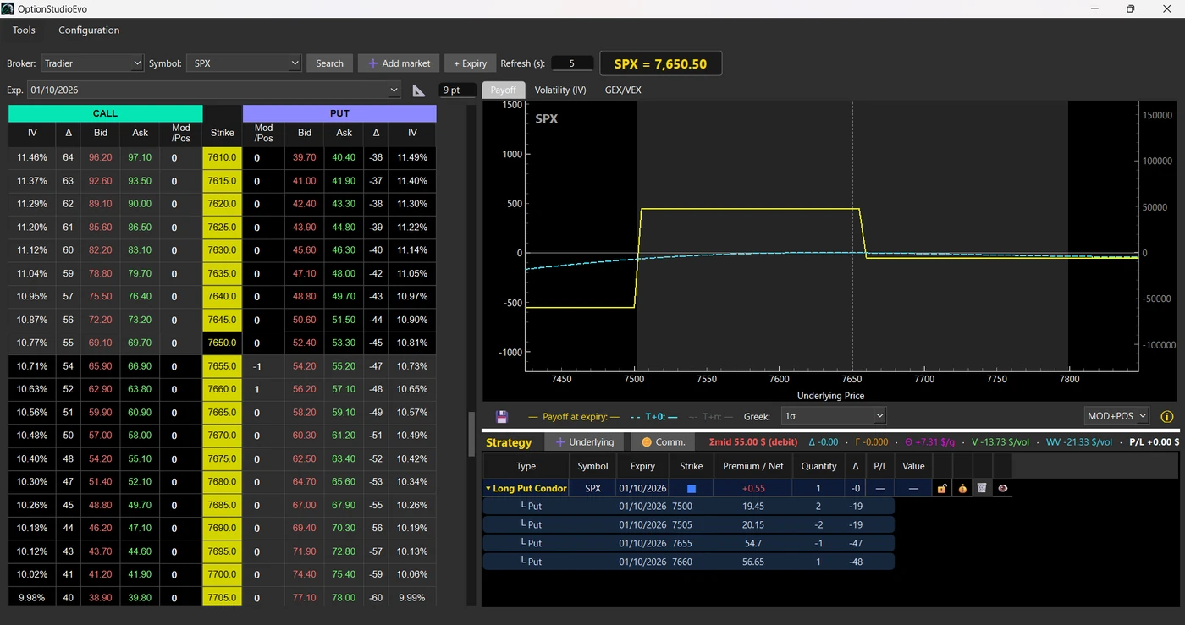The height and width of the screenshot is (625, 1185).
Task: Click the call bid 96.20 cell
Action: [100, 157]
